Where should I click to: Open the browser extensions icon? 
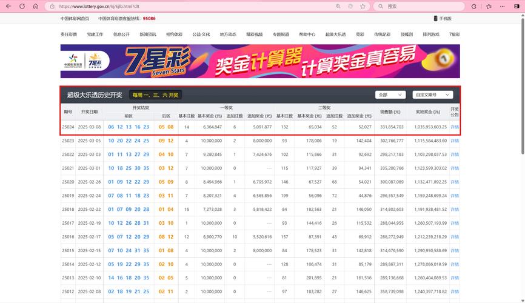coord(473,6)
